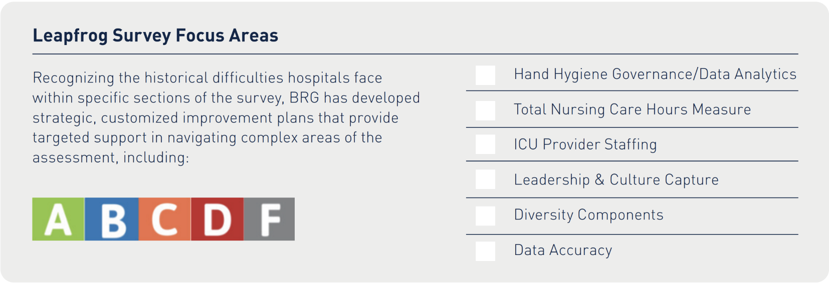Click the paragraph beginning 'Recognizing the historical difficulties'
The image size is (829, 285).
pos(226,117)
